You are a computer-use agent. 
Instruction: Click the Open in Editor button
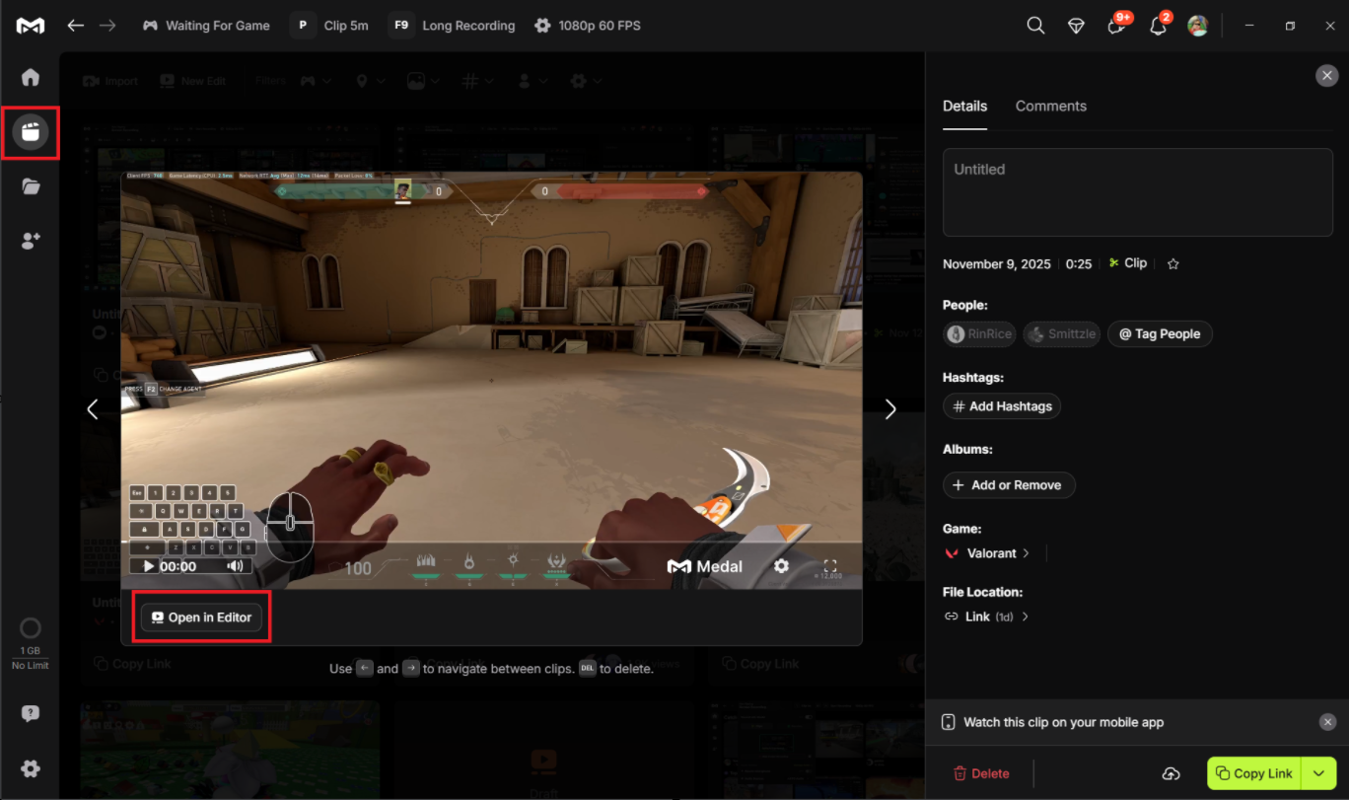click(x=201, y=618)
